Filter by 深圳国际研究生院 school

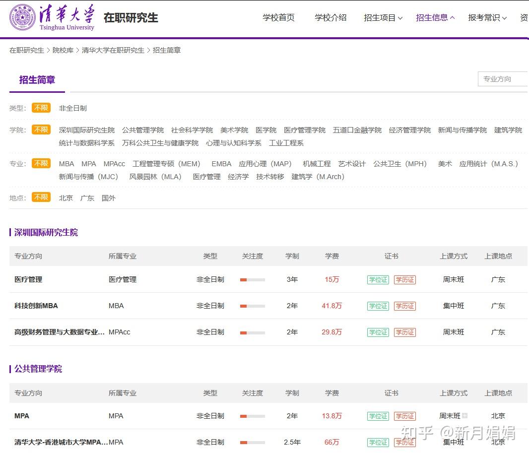(87, 130)
